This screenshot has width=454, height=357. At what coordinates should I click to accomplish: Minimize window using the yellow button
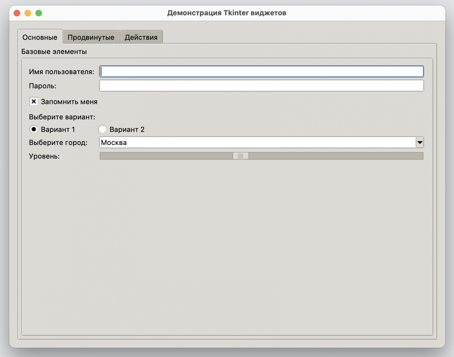pos(27,13)
